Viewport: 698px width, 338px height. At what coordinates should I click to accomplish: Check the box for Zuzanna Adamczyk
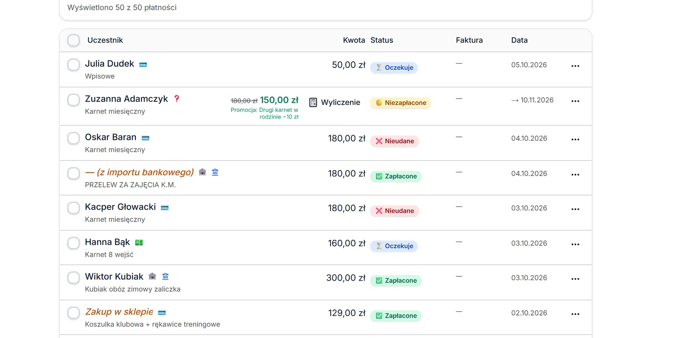click(74, 100)
